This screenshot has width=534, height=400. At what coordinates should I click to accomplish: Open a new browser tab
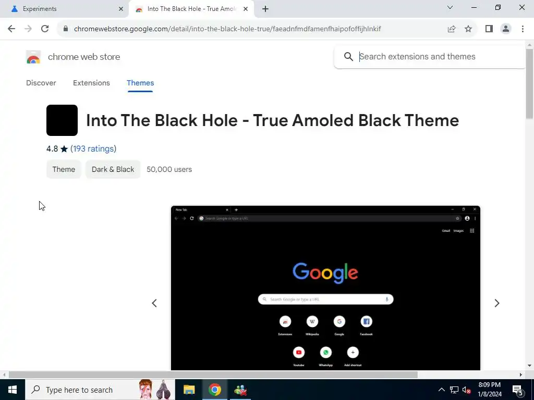pyautogui.click(x=265, y=9)
